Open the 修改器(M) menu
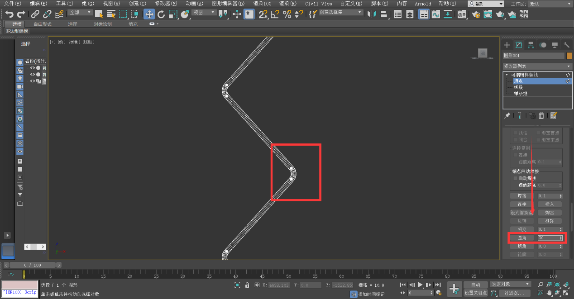Viewport: 574px width, 299px height. [166, 4]
